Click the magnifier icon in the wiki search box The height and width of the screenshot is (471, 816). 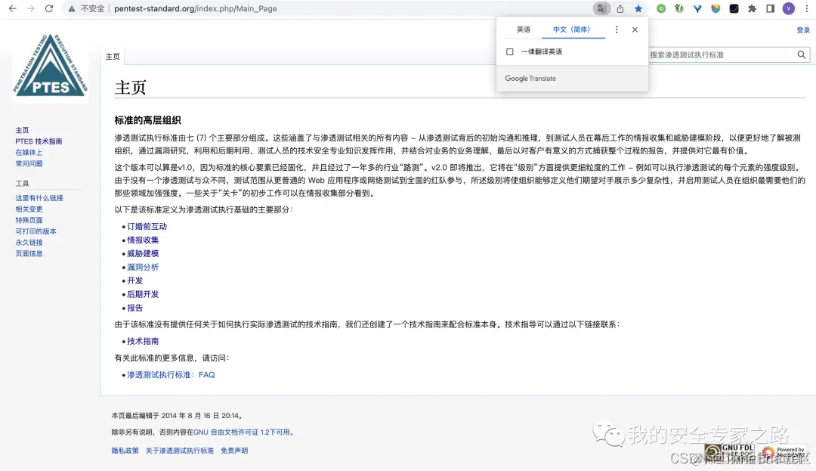(802, 54)
